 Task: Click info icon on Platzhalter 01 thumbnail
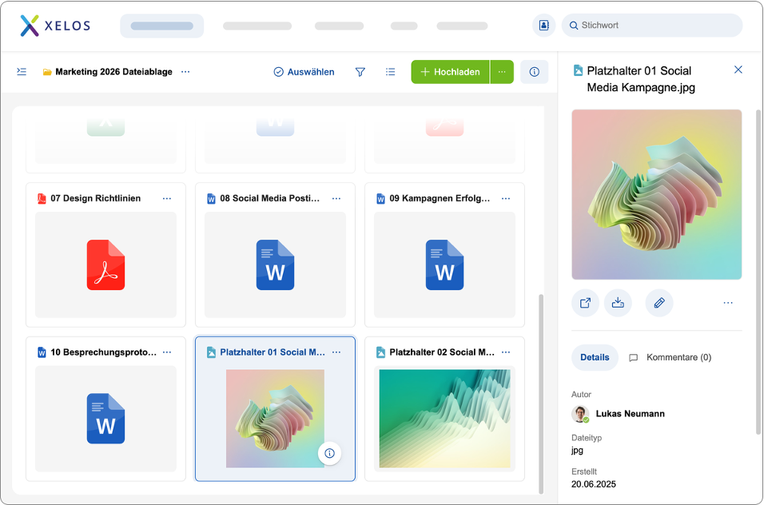pos(329,453)
